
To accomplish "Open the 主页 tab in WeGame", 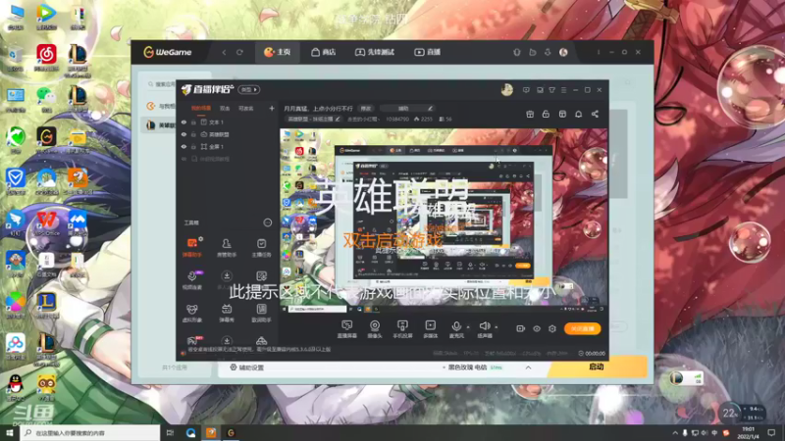I will pyautogui.click(x=278, y=52).
